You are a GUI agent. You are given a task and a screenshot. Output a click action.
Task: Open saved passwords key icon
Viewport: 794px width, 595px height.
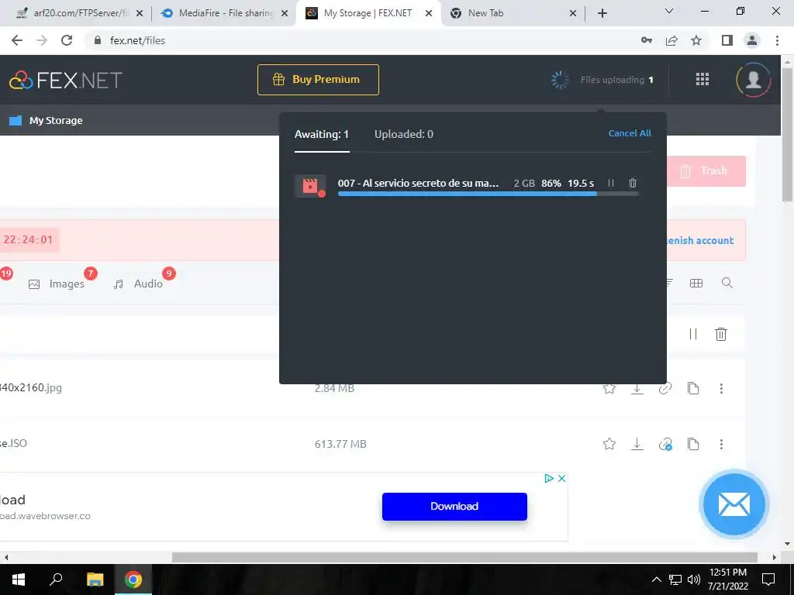pyautogui.click(x=647, y=40)
